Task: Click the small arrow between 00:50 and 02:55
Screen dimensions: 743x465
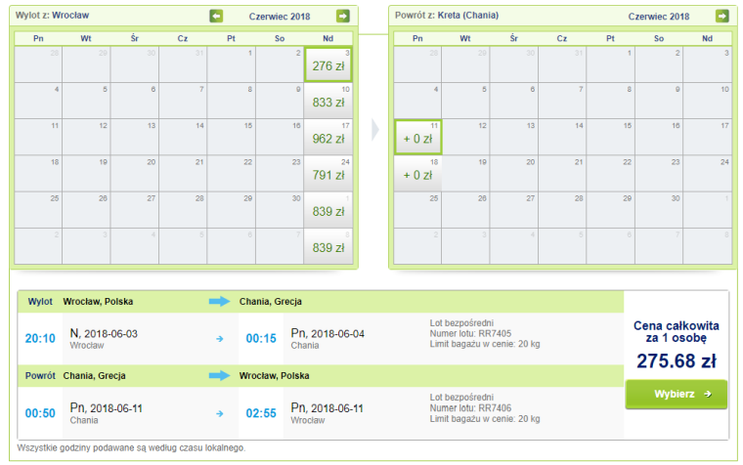Action: point(221,411)
